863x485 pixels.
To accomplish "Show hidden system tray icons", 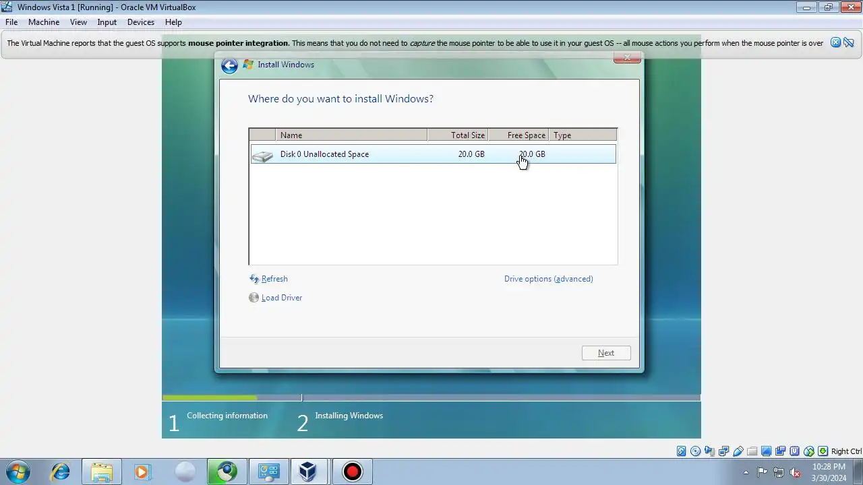I will coord(746,472).
